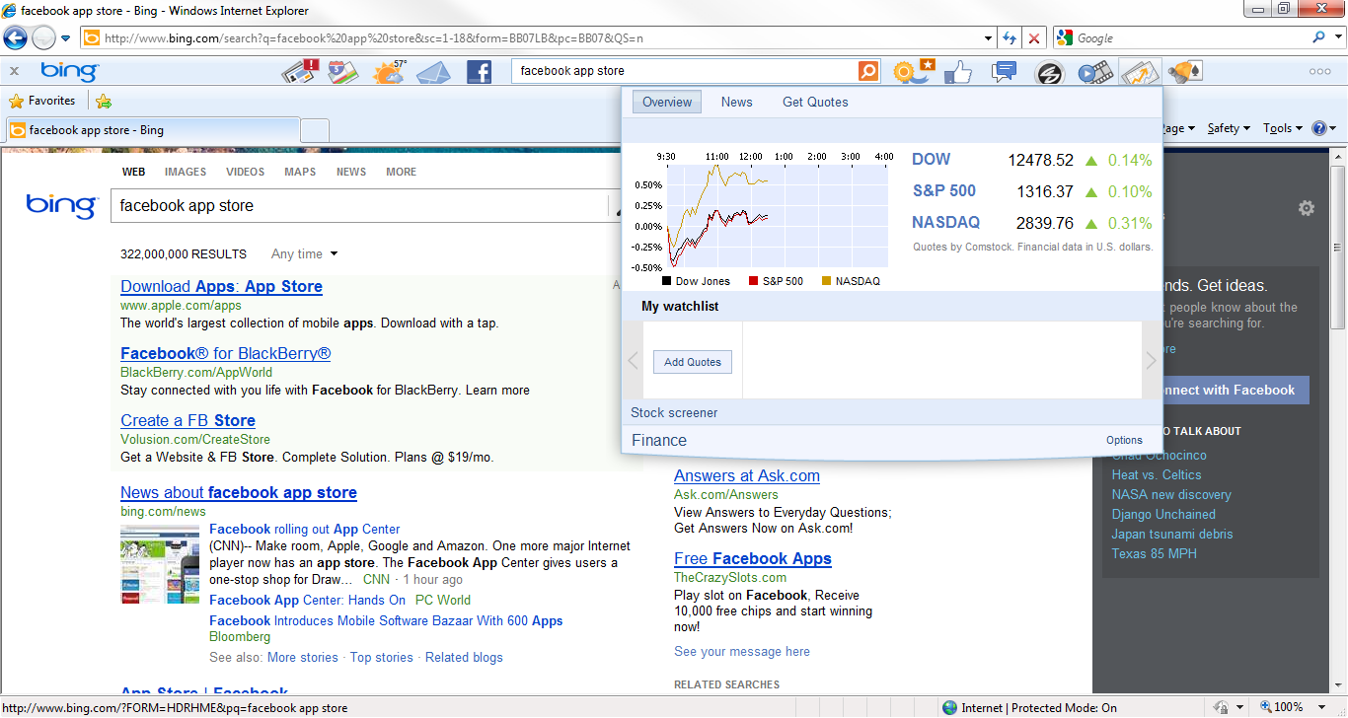
Task: Click the Bing Bar search text box
Action: click(685, 71)
